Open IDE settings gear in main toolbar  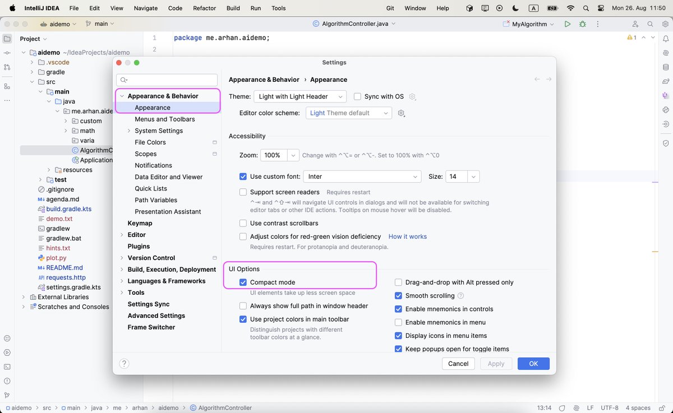[x=665, y=24]
